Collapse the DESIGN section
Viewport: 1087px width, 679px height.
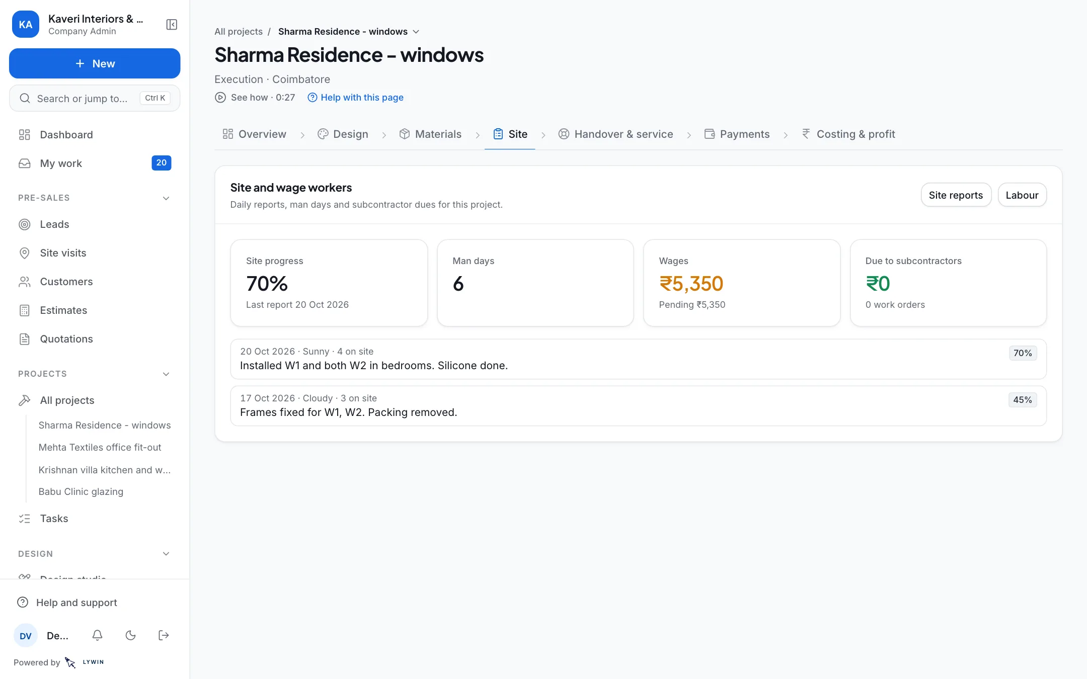pos(166,554)
